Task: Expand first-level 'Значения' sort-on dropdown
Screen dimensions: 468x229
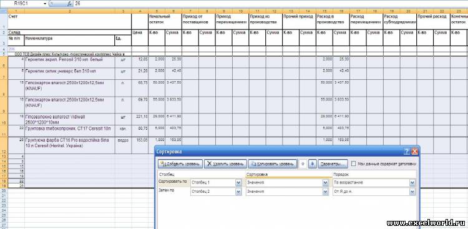Action: click(x=325, y=182)
